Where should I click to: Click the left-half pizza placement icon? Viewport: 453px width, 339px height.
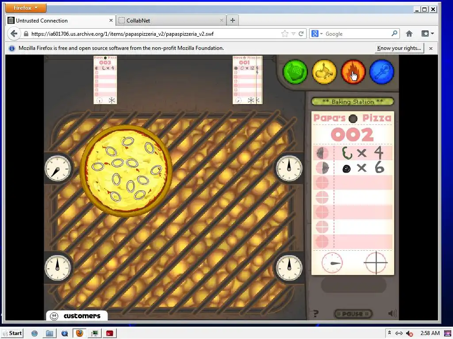click(322, 153)
